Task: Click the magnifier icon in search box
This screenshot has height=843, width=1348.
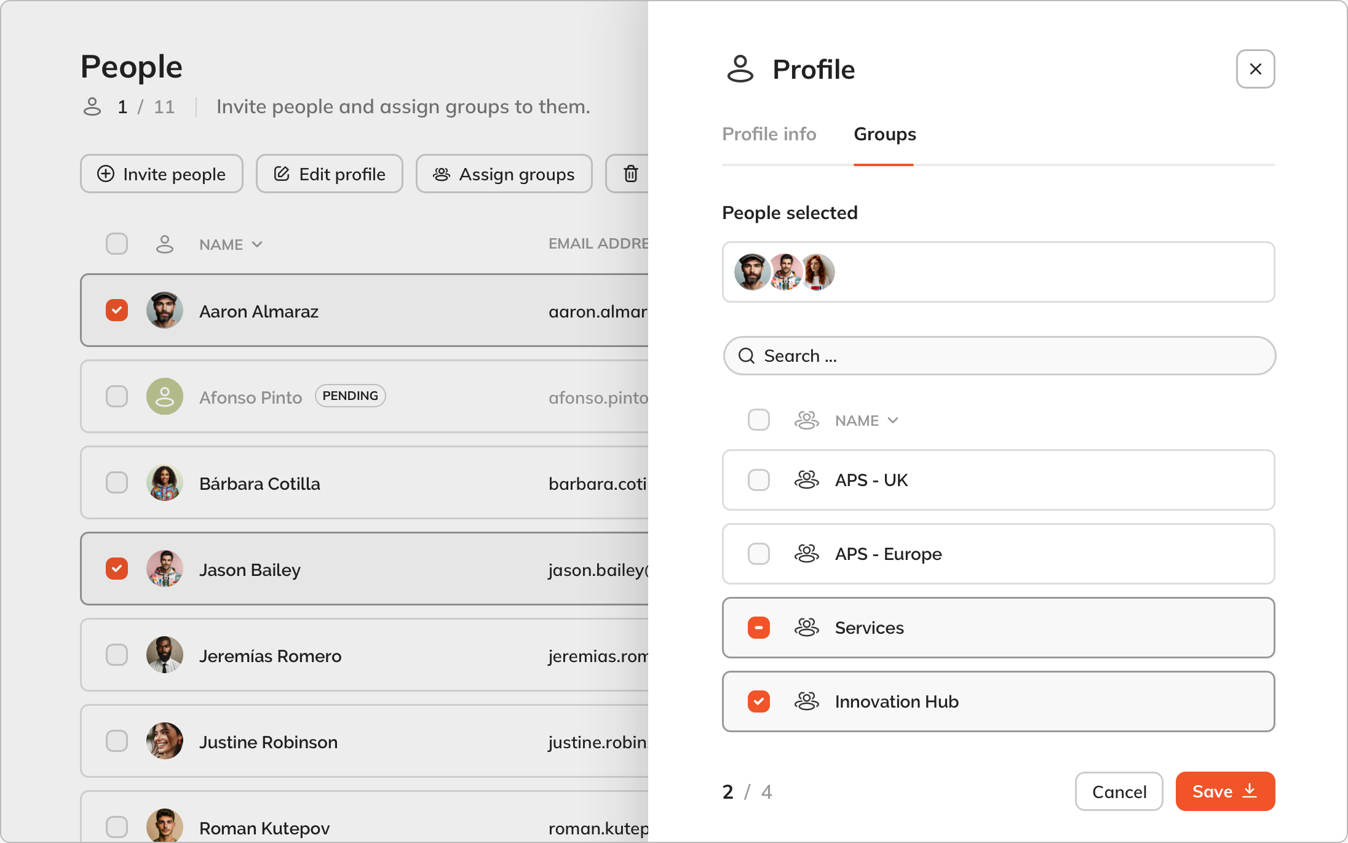Action: pyautogui.click(x=746, y=356)
